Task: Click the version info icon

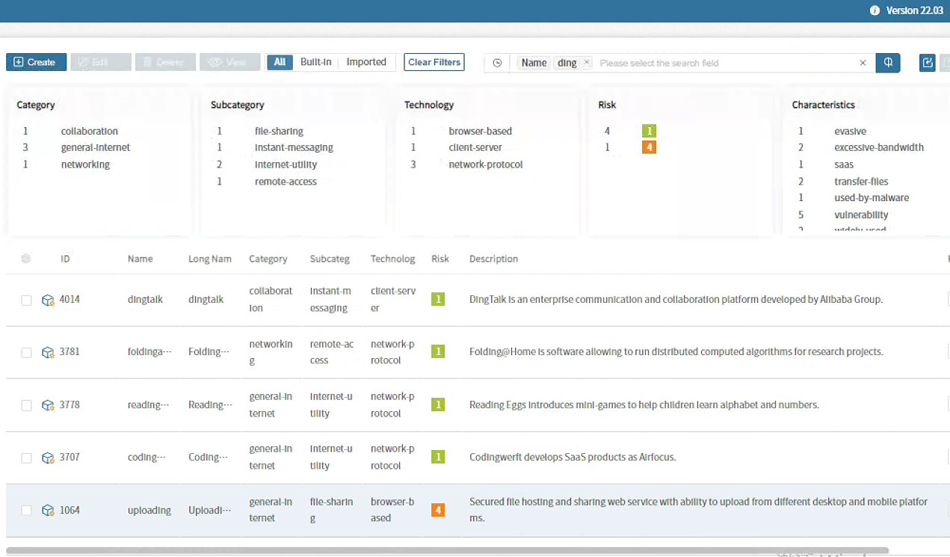Action: click(x=875, y=10)
